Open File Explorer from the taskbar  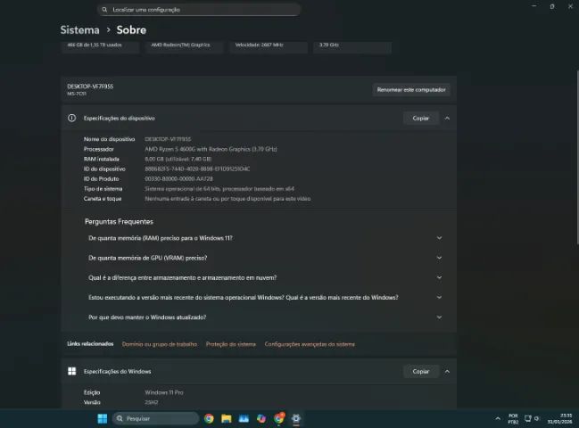tap(227, 418)
